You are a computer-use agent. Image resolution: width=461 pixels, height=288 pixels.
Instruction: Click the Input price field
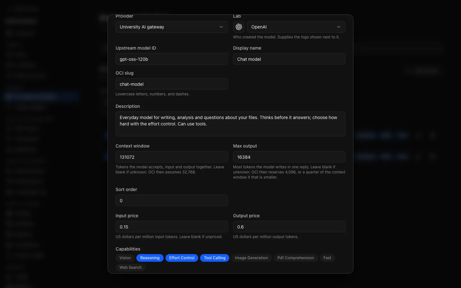click(172, 227)
